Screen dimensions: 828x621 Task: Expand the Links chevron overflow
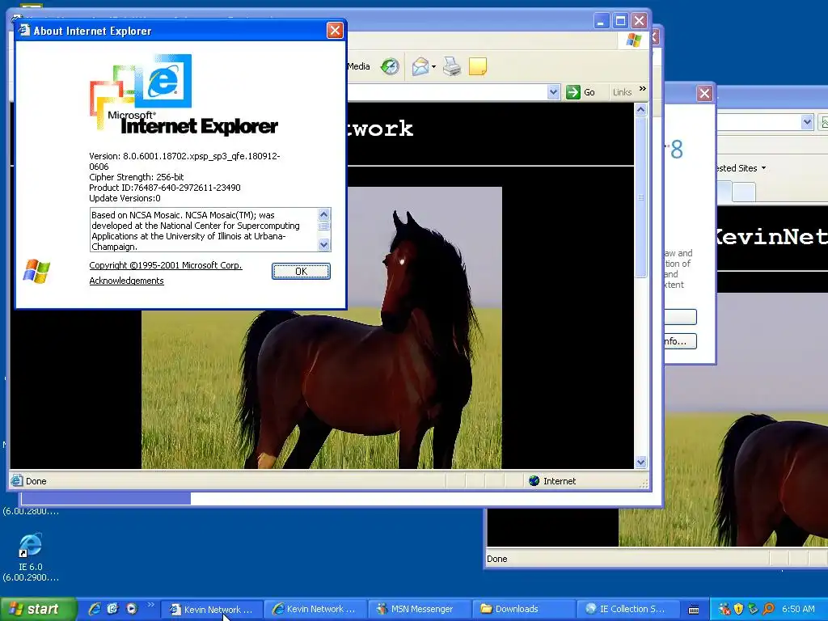point(643,89)
